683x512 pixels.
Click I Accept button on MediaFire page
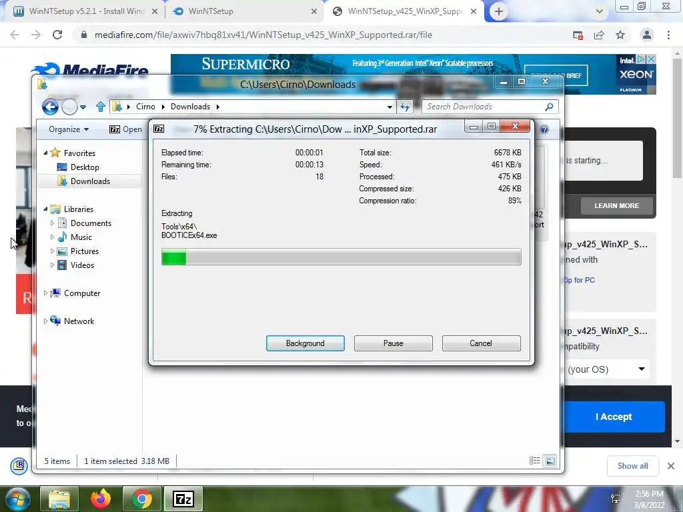(614, 417)
